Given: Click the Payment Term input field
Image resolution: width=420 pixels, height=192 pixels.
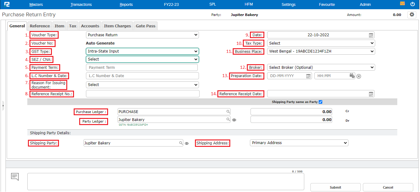Looking at the screenshot, I should click(x=142, y=68).
